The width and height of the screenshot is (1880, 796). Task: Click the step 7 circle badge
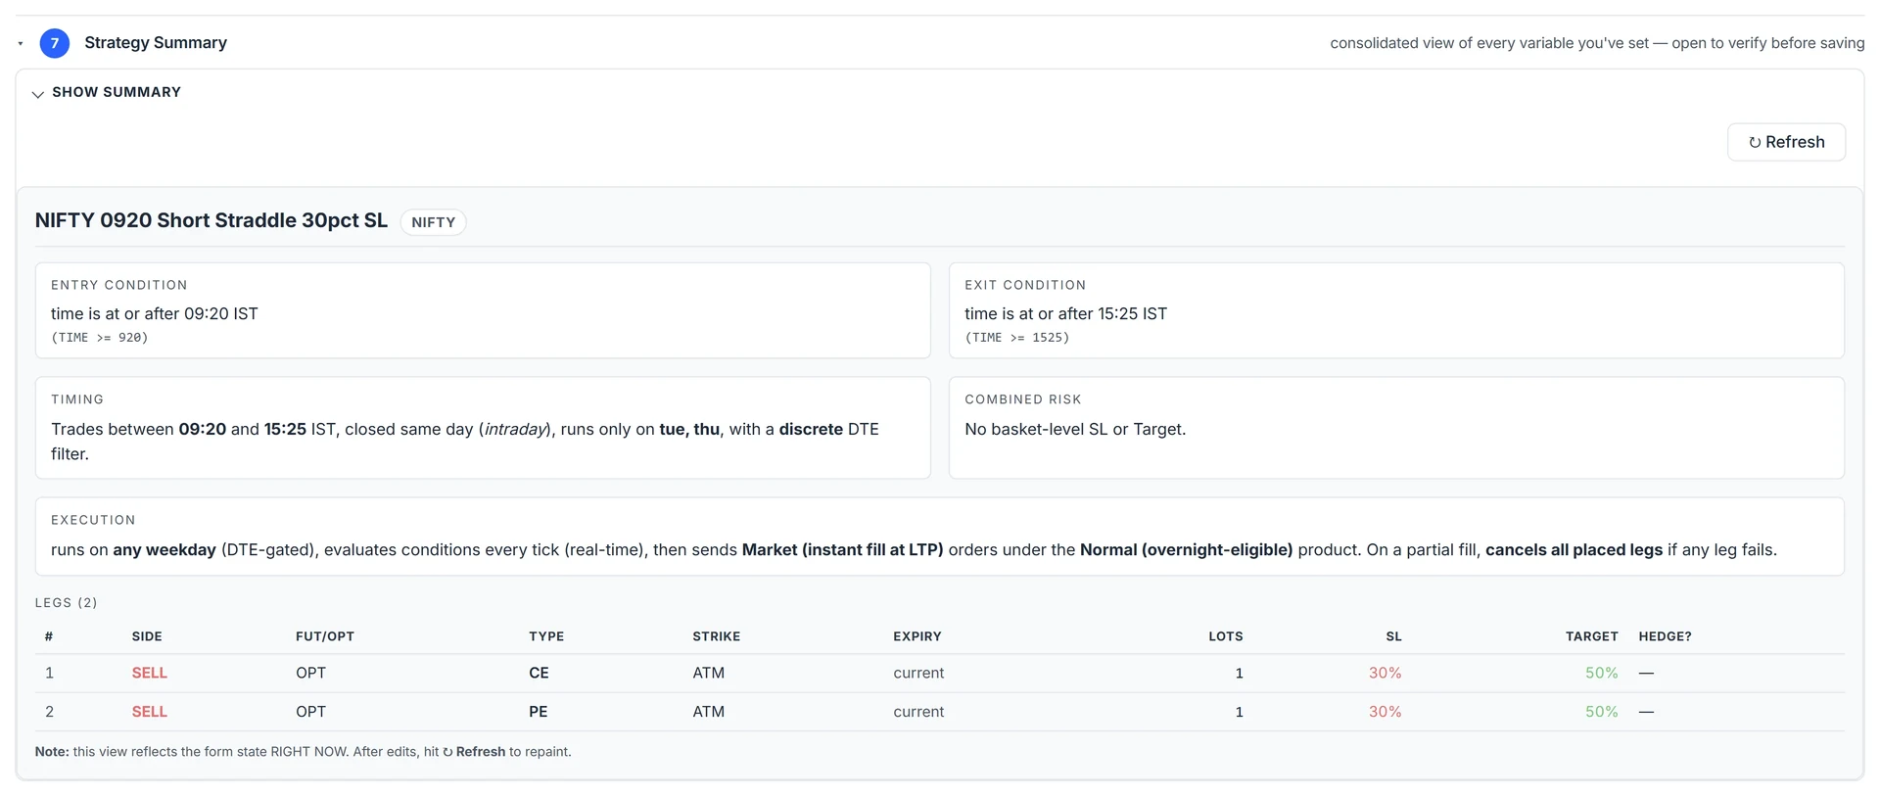pyautogui.click(x=55, y=43)
